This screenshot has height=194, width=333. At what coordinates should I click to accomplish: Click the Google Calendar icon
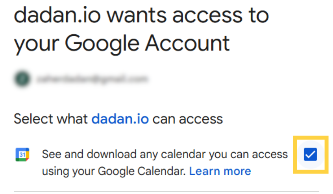22,155
